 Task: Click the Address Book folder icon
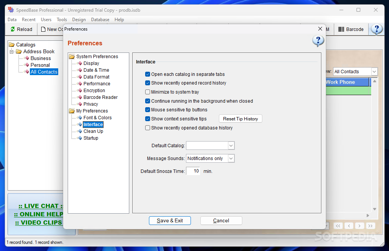click(x=19, y=52)
